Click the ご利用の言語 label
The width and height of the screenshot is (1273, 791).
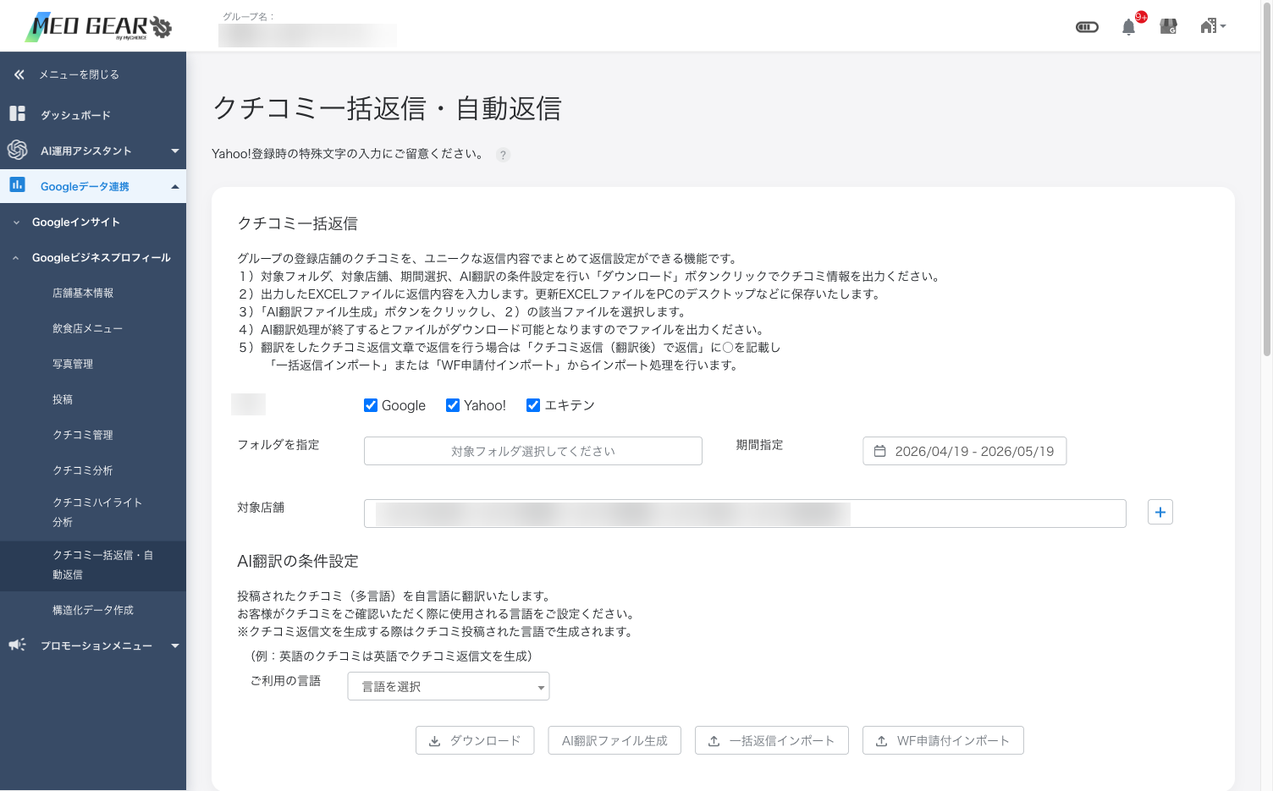coord(285,680)
